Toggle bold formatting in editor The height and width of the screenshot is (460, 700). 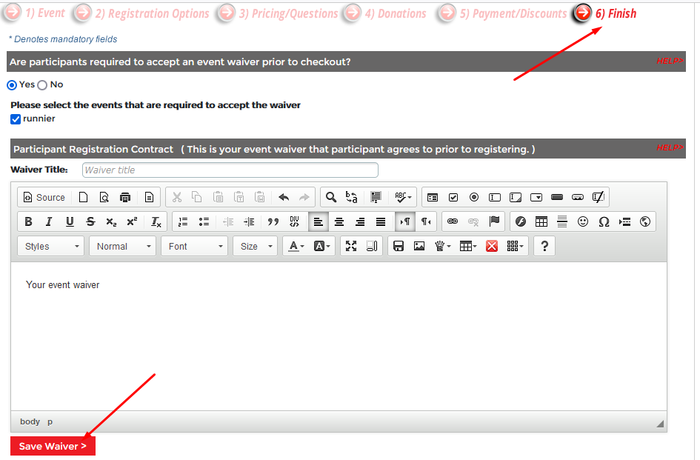[28, 221]
